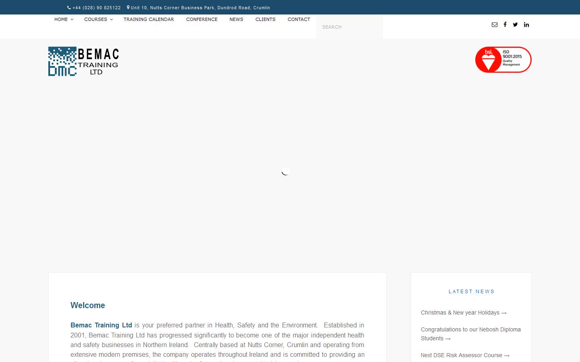
Task: Open the News menu item
Action: pos(236,19)
